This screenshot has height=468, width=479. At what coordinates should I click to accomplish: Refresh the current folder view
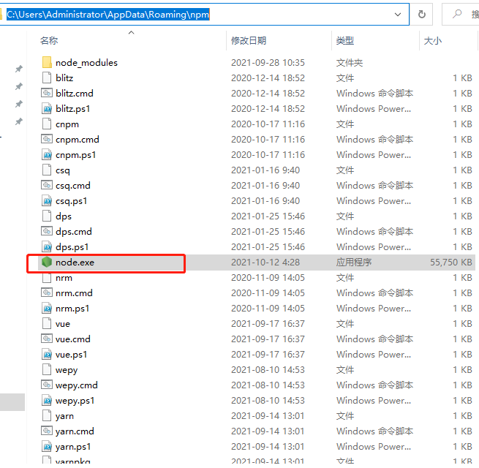click(x=422, y=14)
